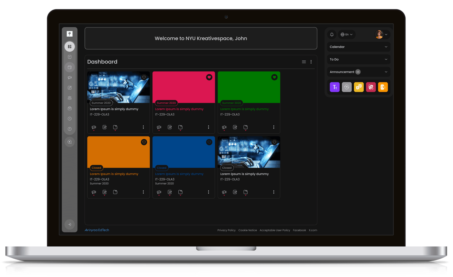Switch Dashboard to list view icon
Viewport: 453px width, 277px height.
click(304, 62)
